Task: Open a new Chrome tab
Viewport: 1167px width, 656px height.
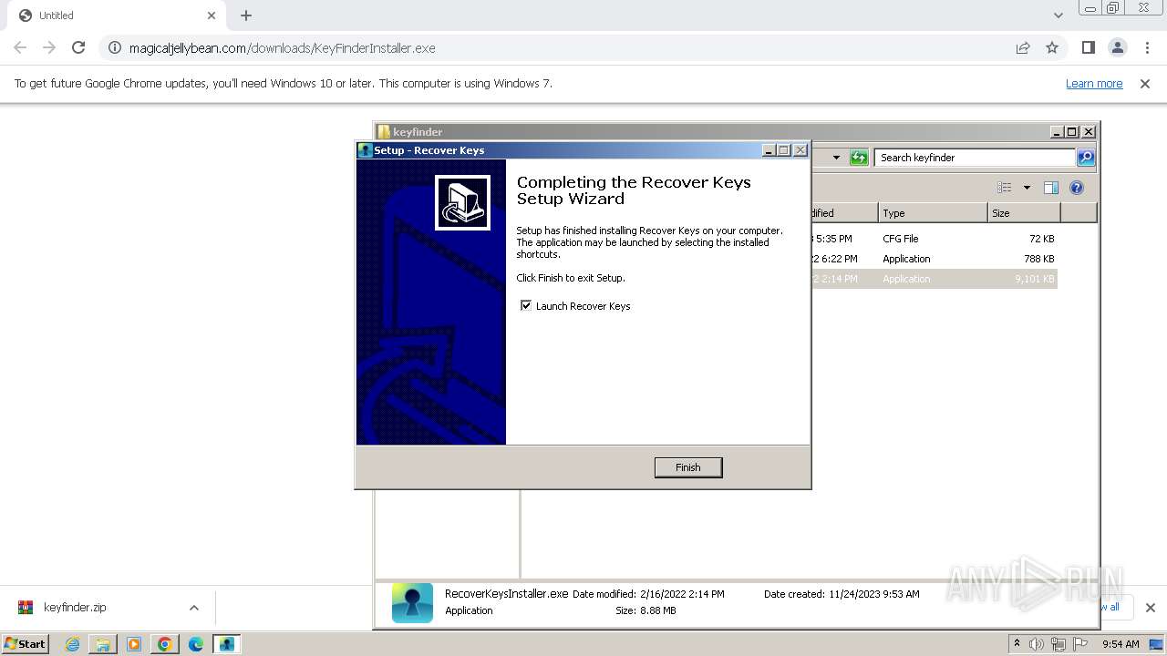Action: (246, 15)
